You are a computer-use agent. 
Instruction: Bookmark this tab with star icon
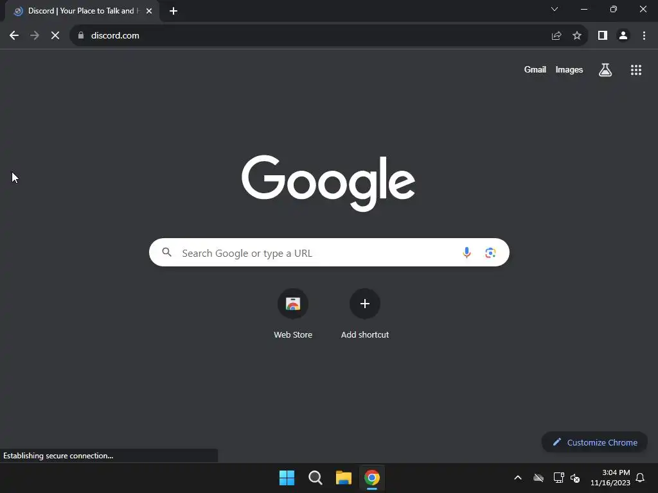(577, 36)
